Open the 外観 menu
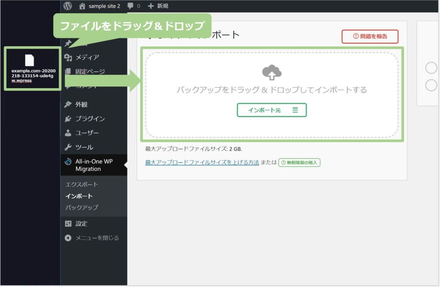Image resolution: width=440 pixels, height=287 pixels. 81,104
